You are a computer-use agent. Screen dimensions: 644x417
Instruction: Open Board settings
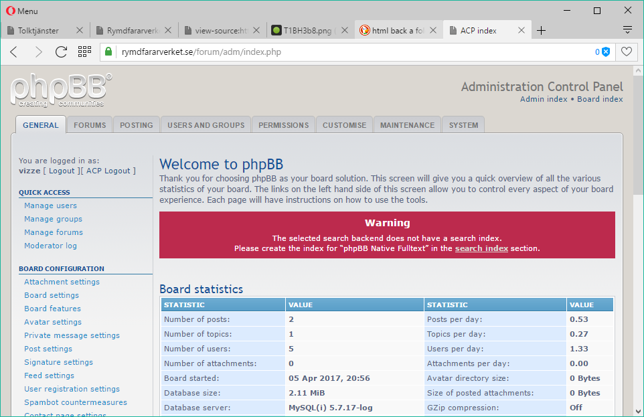pyautogui.click(x=52, y=295)
